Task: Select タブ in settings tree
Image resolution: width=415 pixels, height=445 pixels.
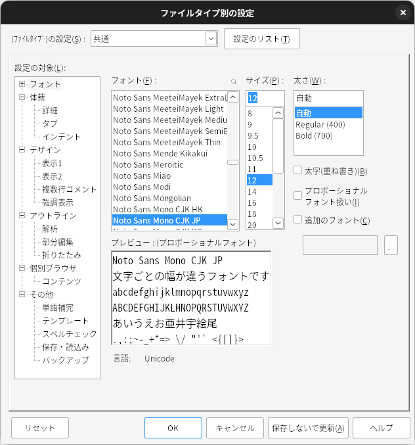Action: click(x=50, y=124)
